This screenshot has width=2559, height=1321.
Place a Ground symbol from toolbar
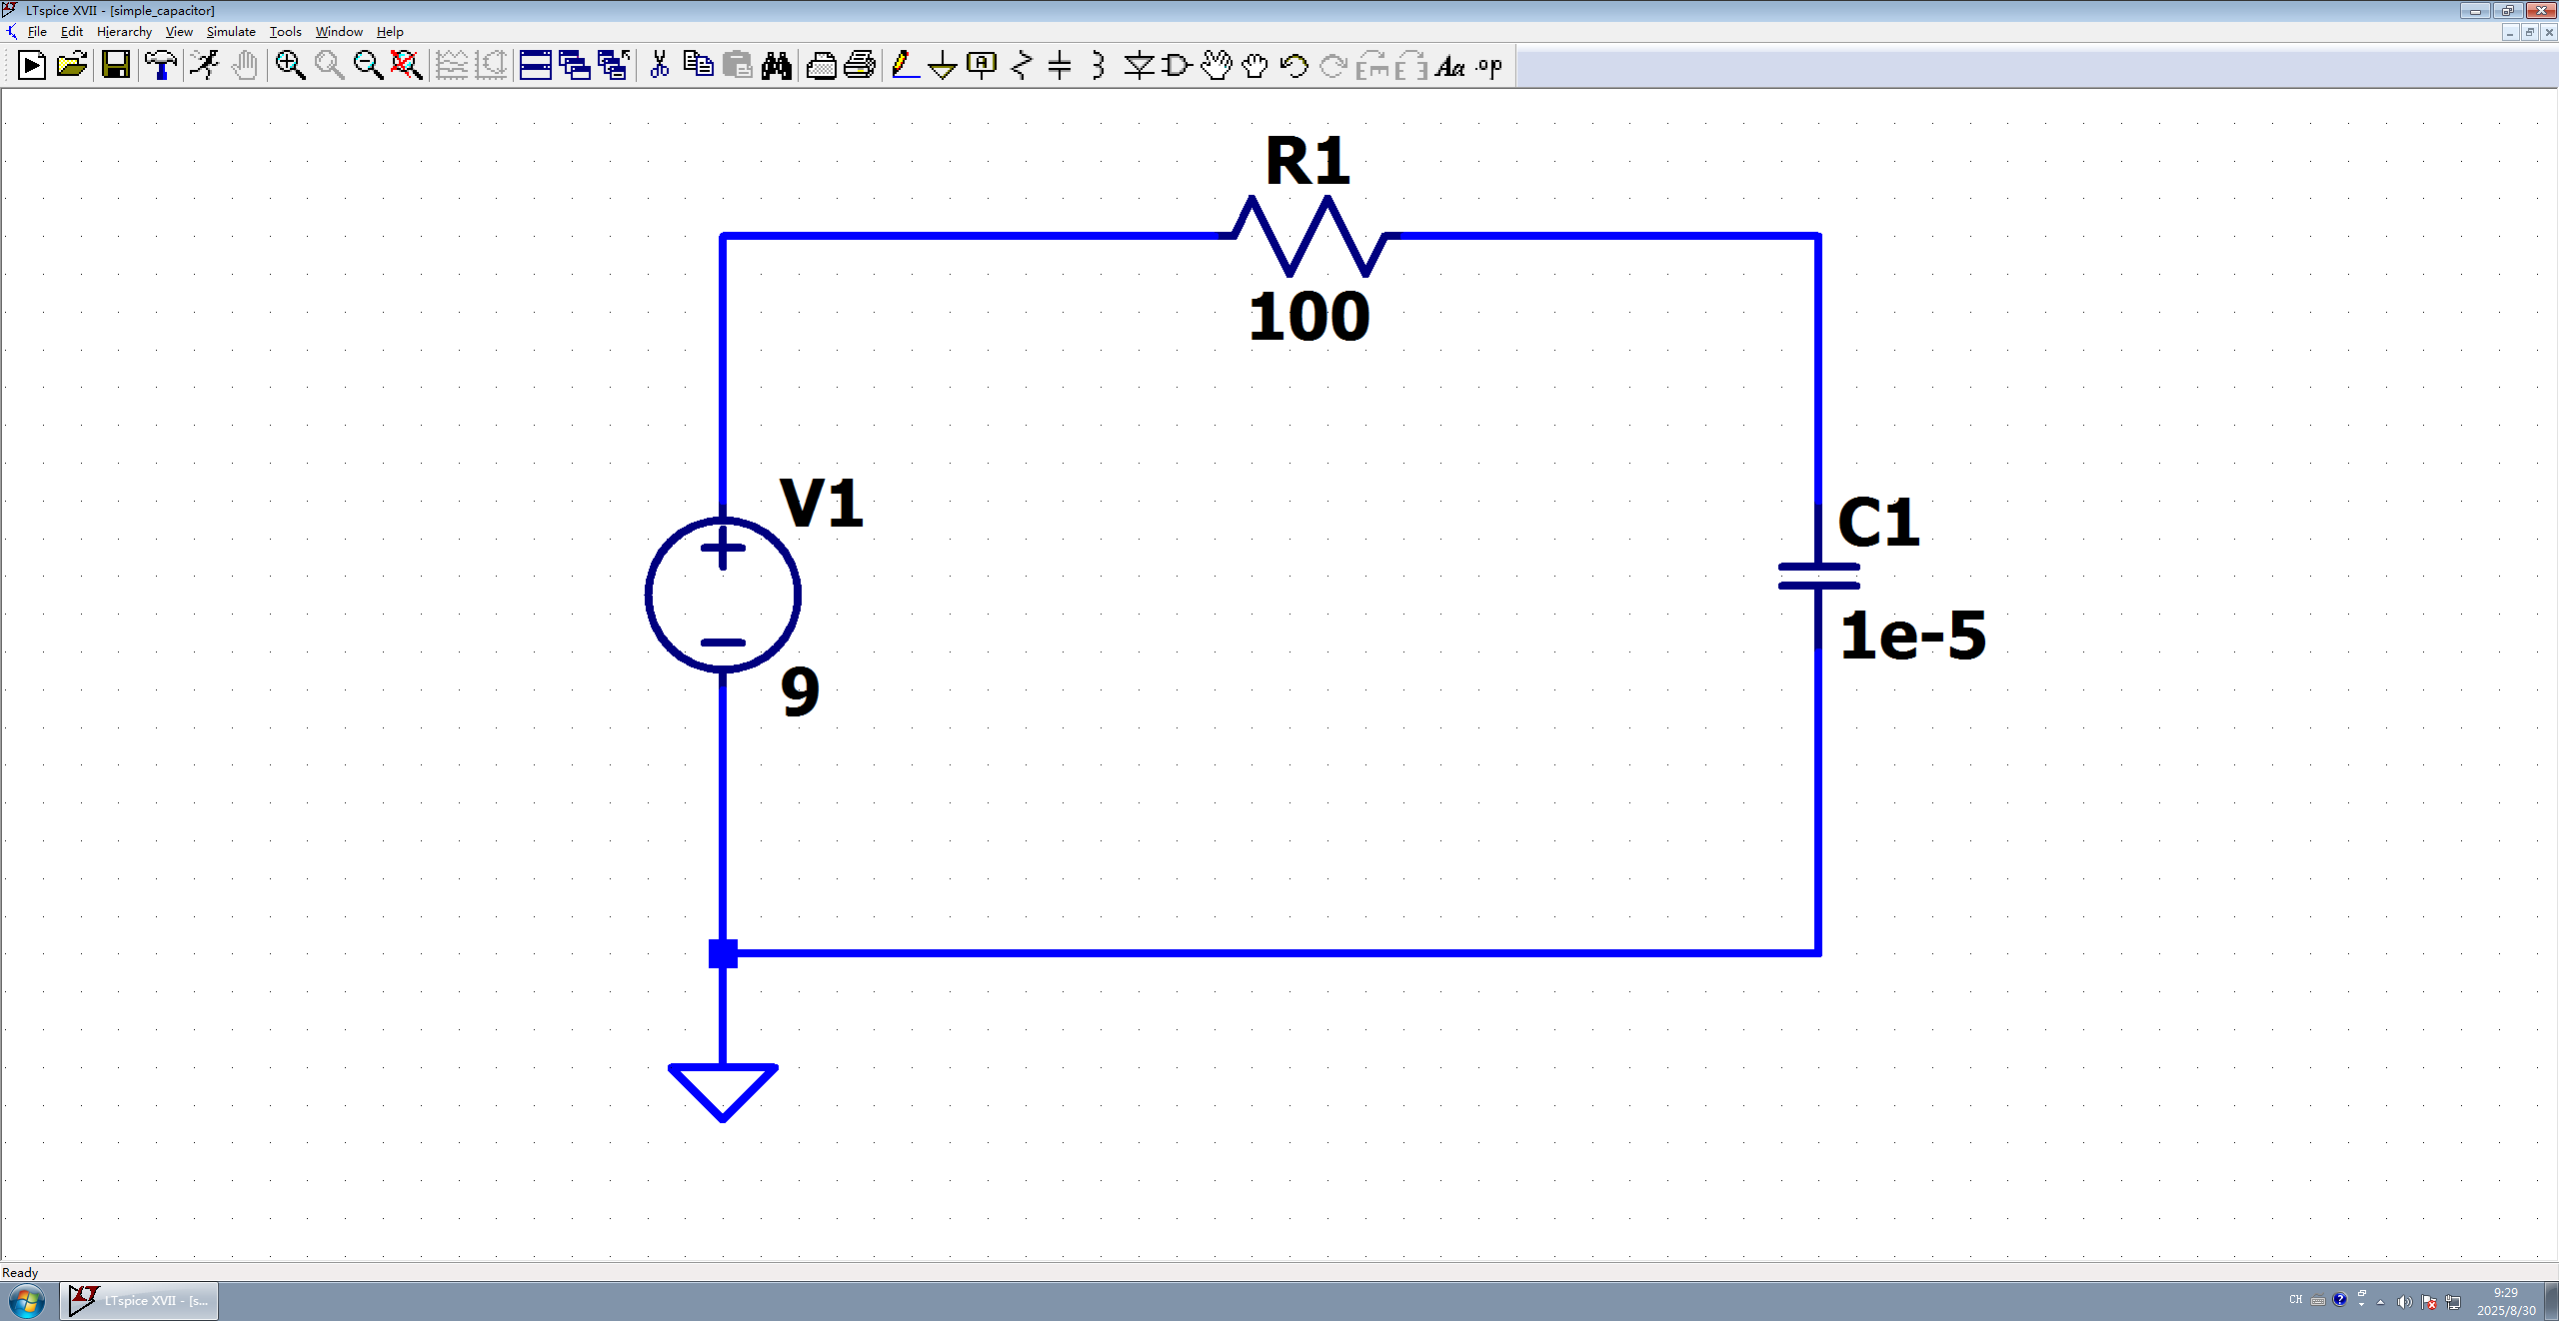942,66
